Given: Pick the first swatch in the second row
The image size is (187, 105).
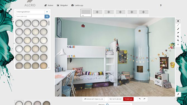Looking at the screenshot, I should point(19,32).
